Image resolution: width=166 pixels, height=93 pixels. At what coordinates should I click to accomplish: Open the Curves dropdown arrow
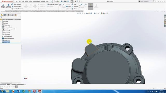tap(86, 9)
